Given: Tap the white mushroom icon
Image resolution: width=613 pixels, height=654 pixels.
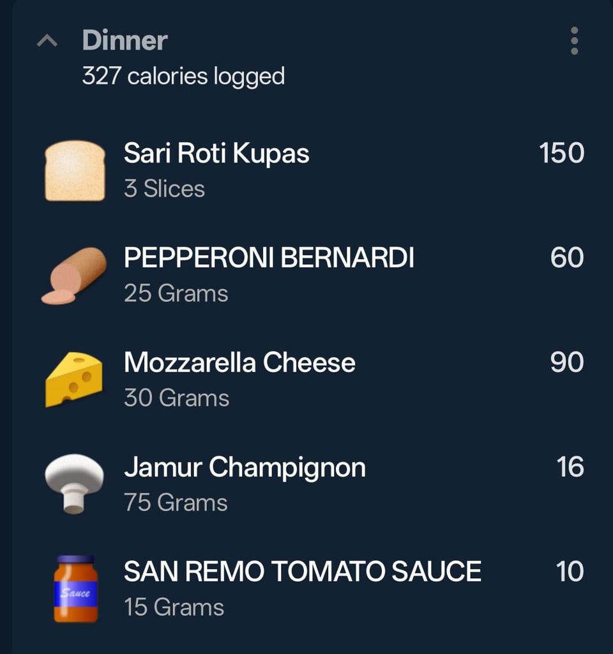Looking at the screenshot, I should point(75,483).
